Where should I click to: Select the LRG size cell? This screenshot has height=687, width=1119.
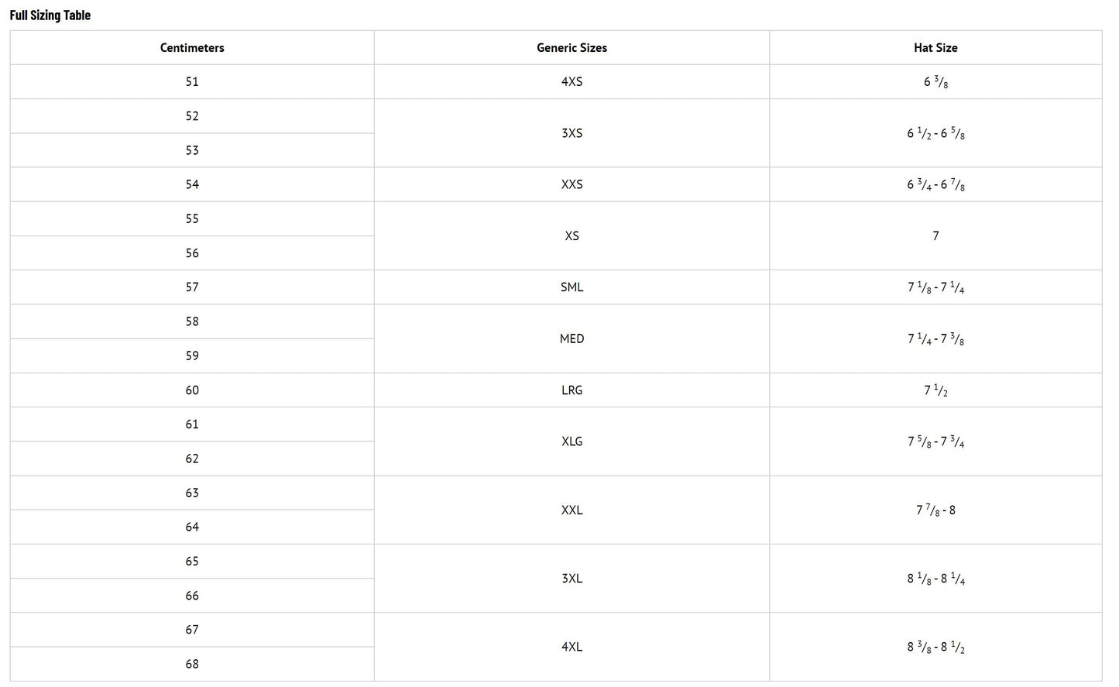[x=572, y=390]
